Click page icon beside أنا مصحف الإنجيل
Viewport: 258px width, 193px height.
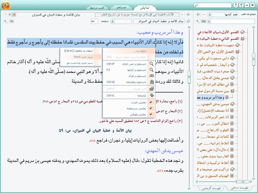pyautogui.click(x=232, y=110)
